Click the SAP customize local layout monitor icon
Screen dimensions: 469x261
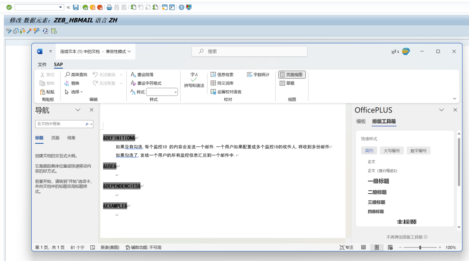point(189,7)
